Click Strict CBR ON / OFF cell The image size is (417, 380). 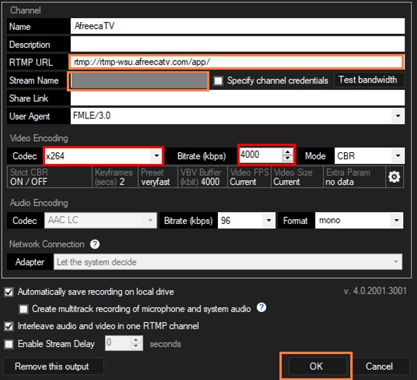pyautogui.click(x=49, y=177)
